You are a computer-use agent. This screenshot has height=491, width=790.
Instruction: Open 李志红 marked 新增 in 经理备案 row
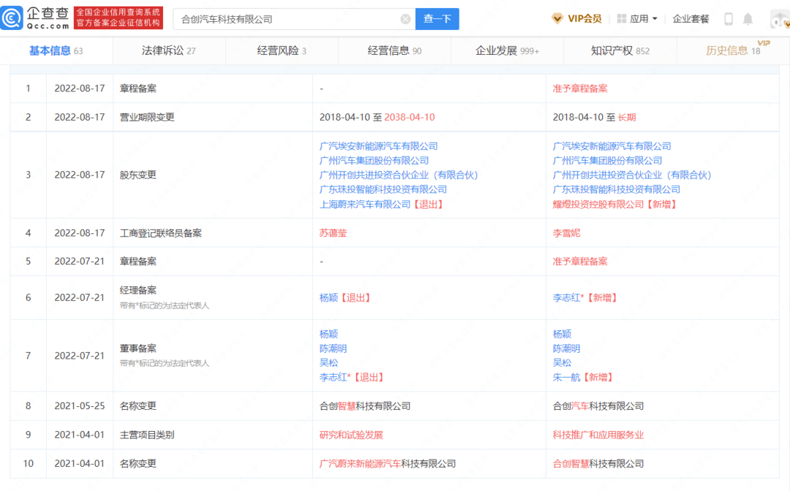(x=568, y=298)
